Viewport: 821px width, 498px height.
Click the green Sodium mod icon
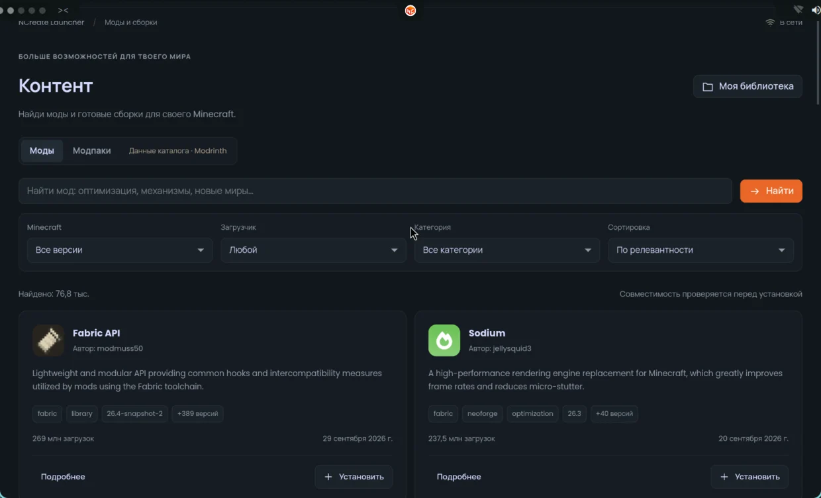click(x=444, y=340)
